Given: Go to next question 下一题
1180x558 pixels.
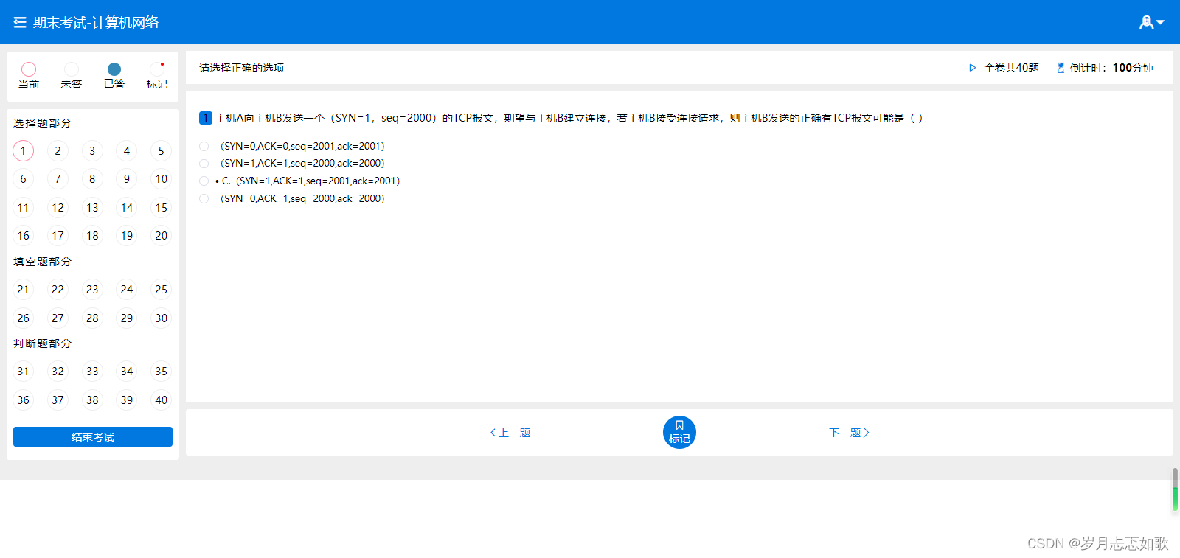Looking at the screenshot, I should coord(849,433).
